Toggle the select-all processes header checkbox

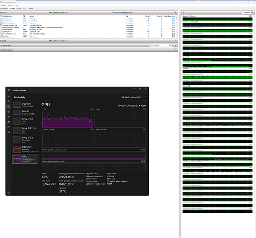point(1,16)
